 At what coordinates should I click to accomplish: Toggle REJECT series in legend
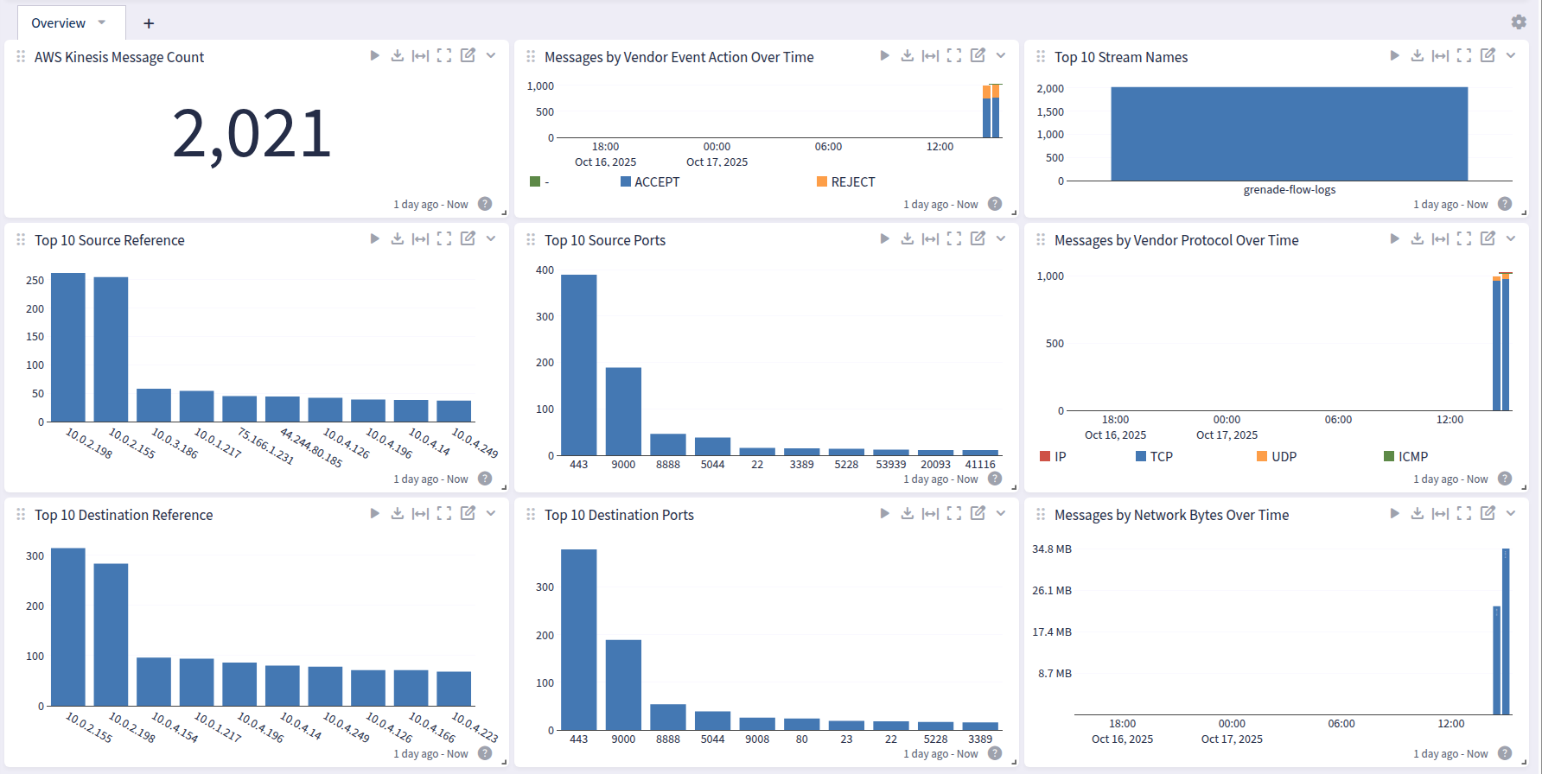pos(852,181)
